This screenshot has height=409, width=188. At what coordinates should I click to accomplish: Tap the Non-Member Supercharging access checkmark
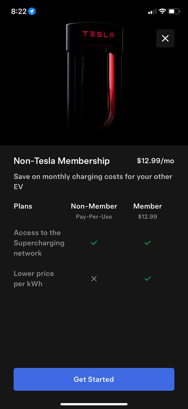click(x=94, y=243)
